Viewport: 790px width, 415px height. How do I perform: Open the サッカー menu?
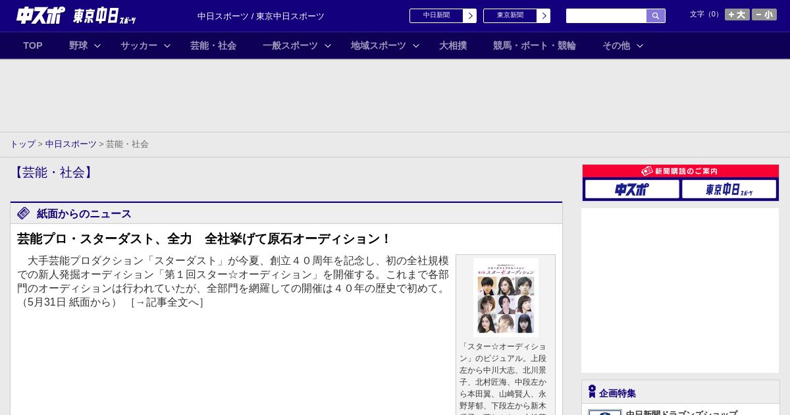139,45
